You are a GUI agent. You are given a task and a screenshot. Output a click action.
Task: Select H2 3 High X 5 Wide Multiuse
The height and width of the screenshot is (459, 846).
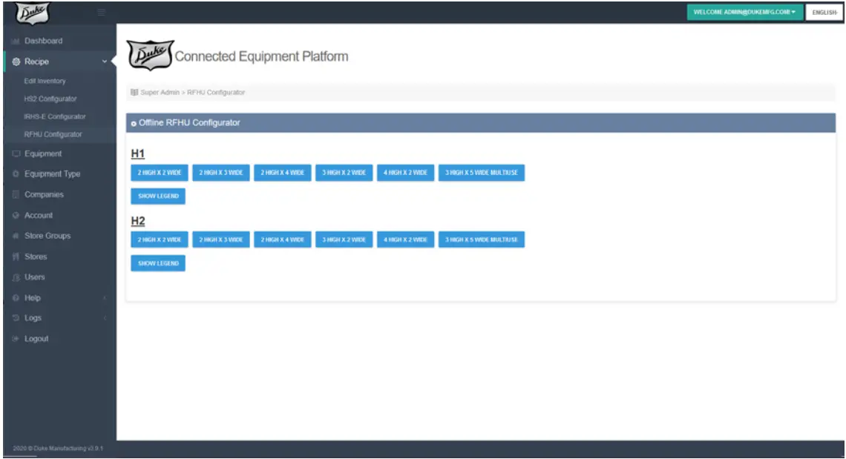click(482, 240)
